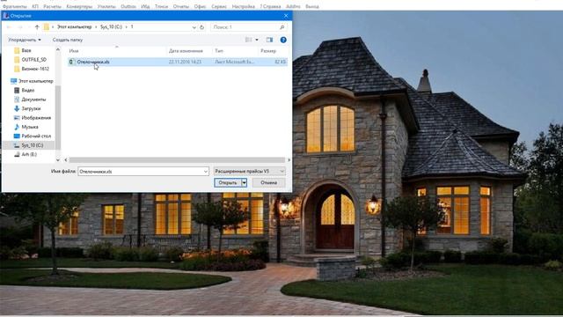The height and width of the screenshot is (317, 563).
Task: Click the sidebar scroll-down arrow
Action: pos(58,159)
